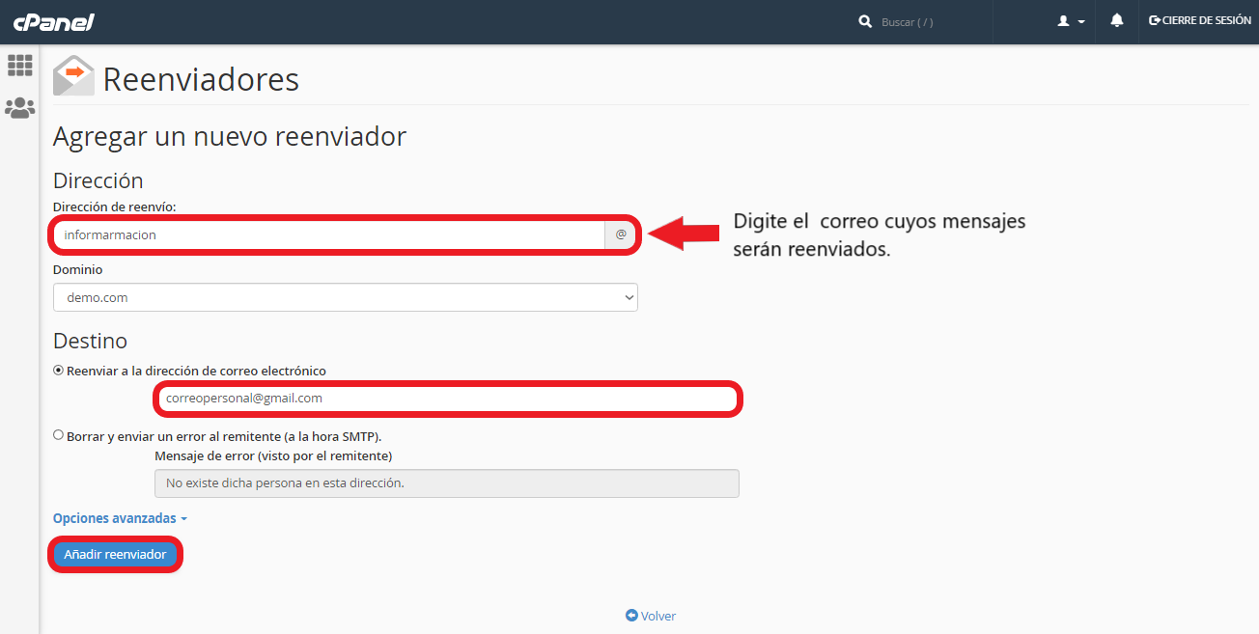Open user menu dropdown caret
The width and height of the screenshot is (1259, 634).
click(x=1081, y=21)
